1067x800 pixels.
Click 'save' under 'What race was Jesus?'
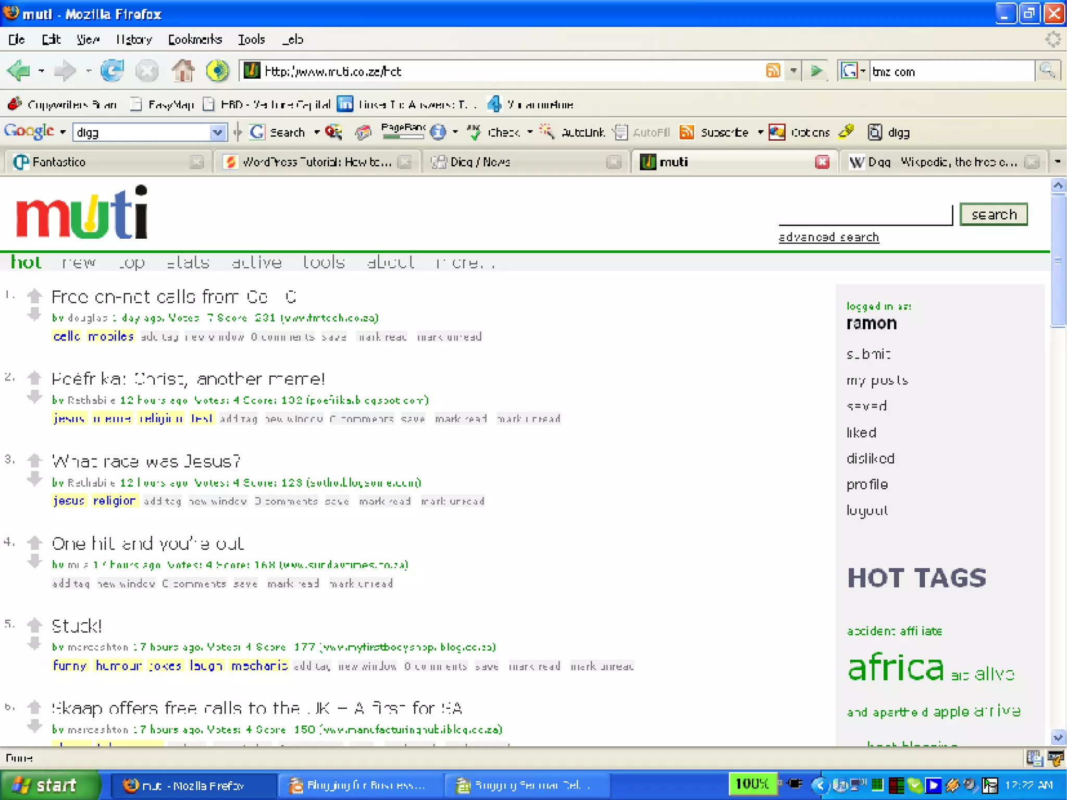[x=337, y=501]
